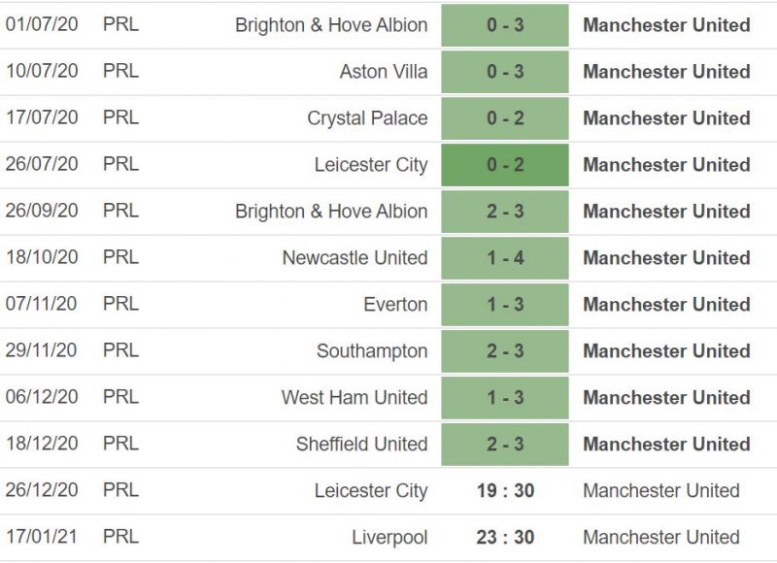Click the 19 : 30 Leicester kickoff time

coord(505,491)
